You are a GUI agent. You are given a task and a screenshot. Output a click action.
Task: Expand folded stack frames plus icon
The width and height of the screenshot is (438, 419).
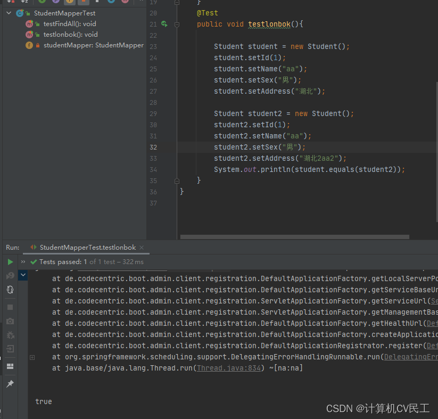(32, 357)
